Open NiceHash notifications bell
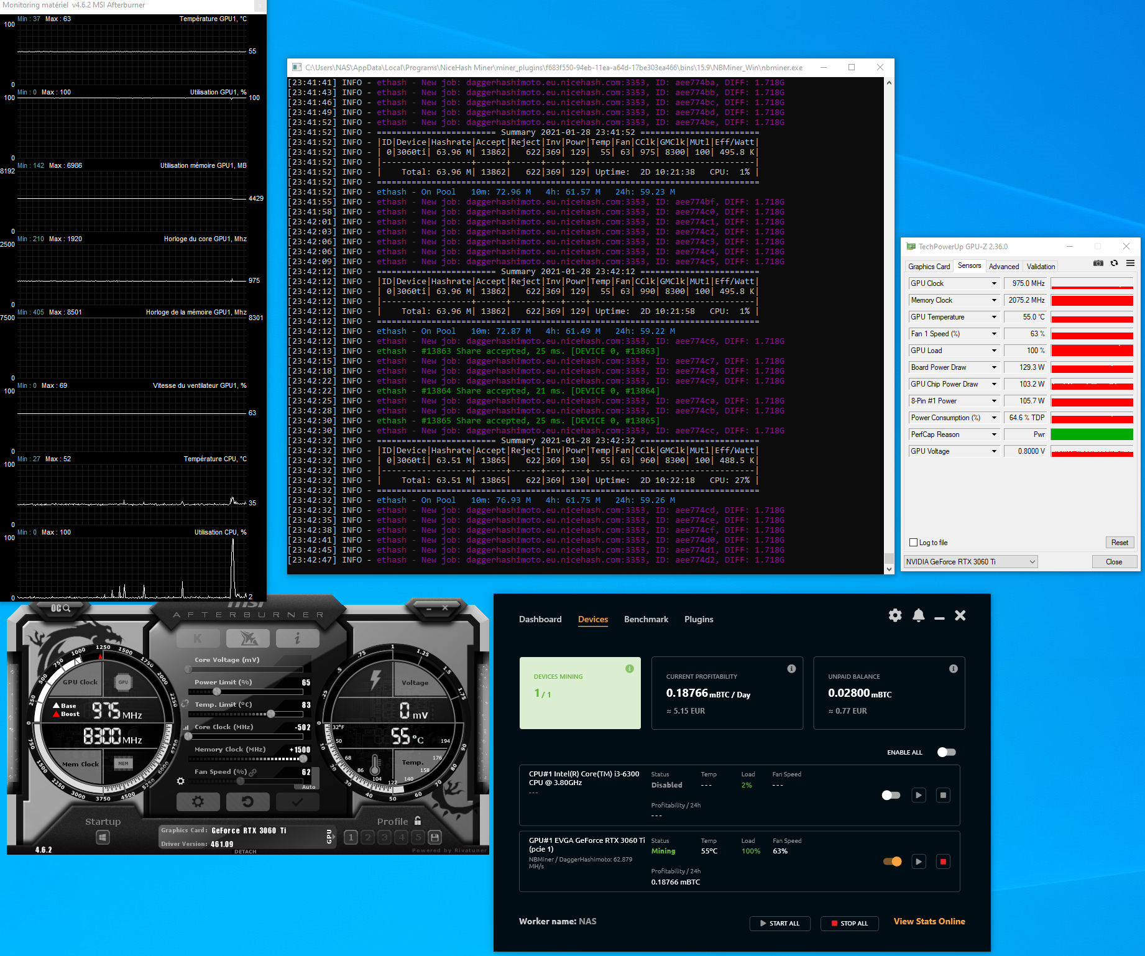The image size is (1145, 956). tap(918, 615)
